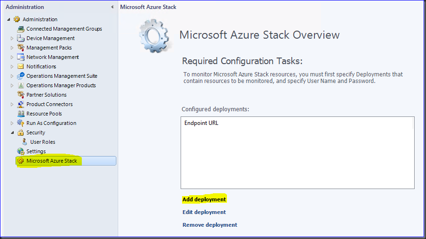Click the Network Management icon
The image size is (426, 239).
pos(21,57)
